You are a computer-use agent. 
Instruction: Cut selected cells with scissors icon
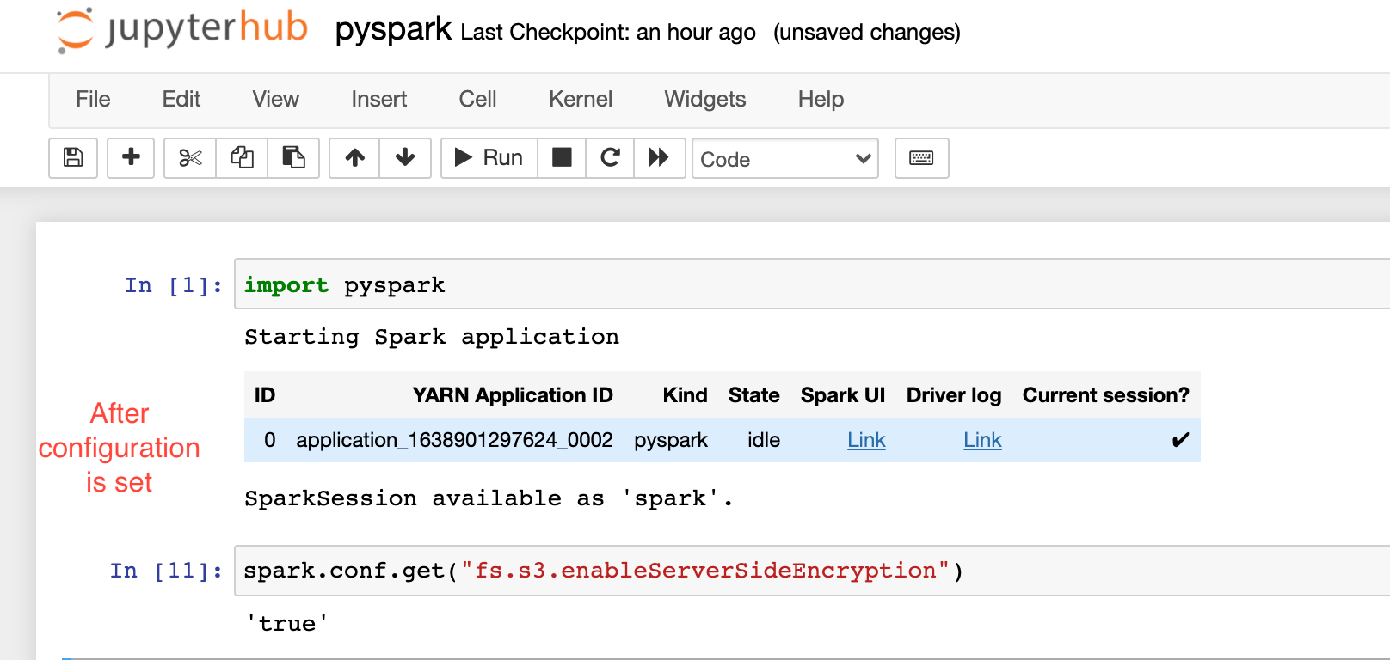[x=190, y=158]
